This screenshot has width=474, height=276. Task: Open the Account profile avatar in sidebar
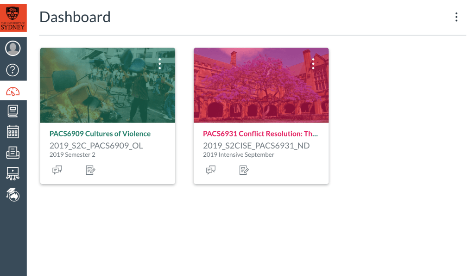pyautogui.click(x=13, y=48)
